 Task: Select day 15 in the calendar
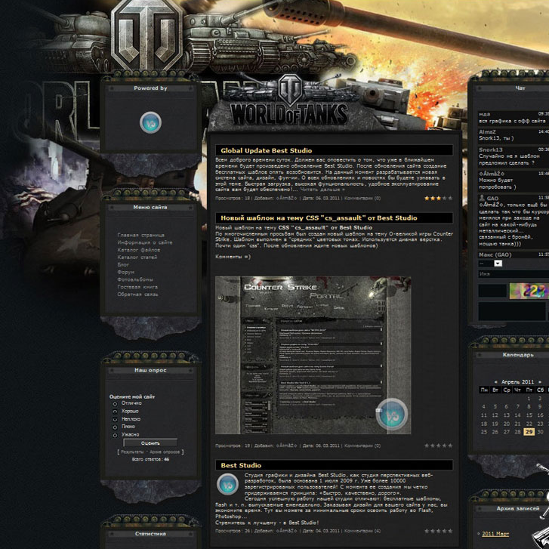click(x=529, y=415)
